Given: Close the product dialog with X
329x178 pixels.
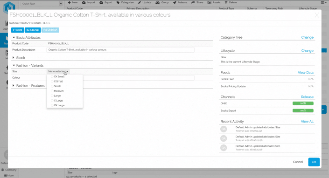Looking at the screenshot, I should coord(317,15).
